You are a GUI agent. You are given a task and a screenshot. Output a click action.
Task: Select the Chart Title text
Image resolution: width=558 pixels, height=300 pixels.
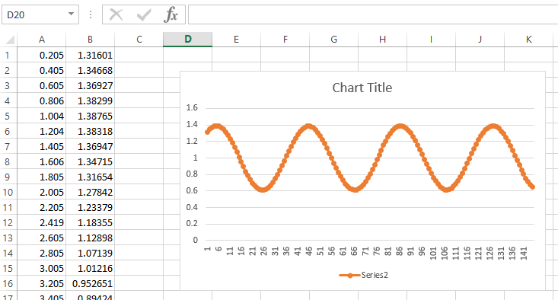point(362,88)
